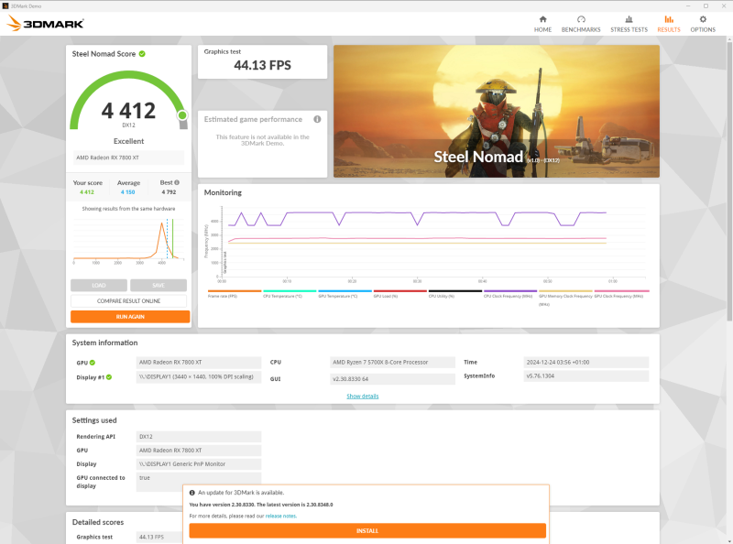Open Show details link
The image size is (733, 544).
click(x=363, y=397)
